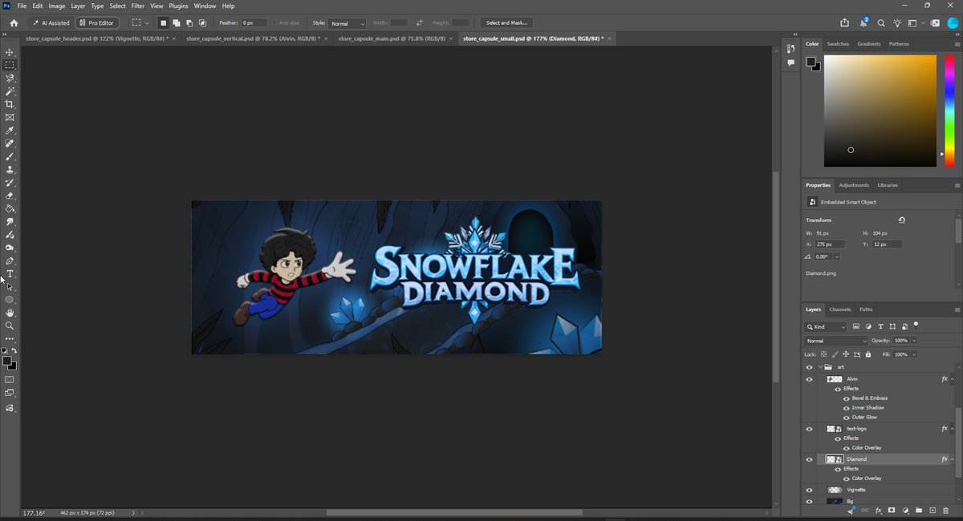Hide the art group

click(809, 367)
